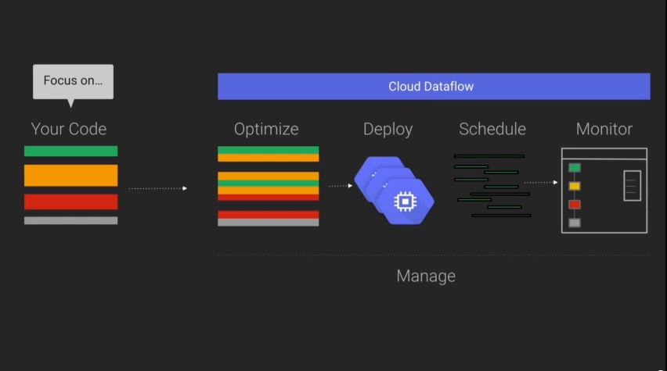Select the Deploy stage label
This screenshot has height=371, width=667.
pos(388,129)
